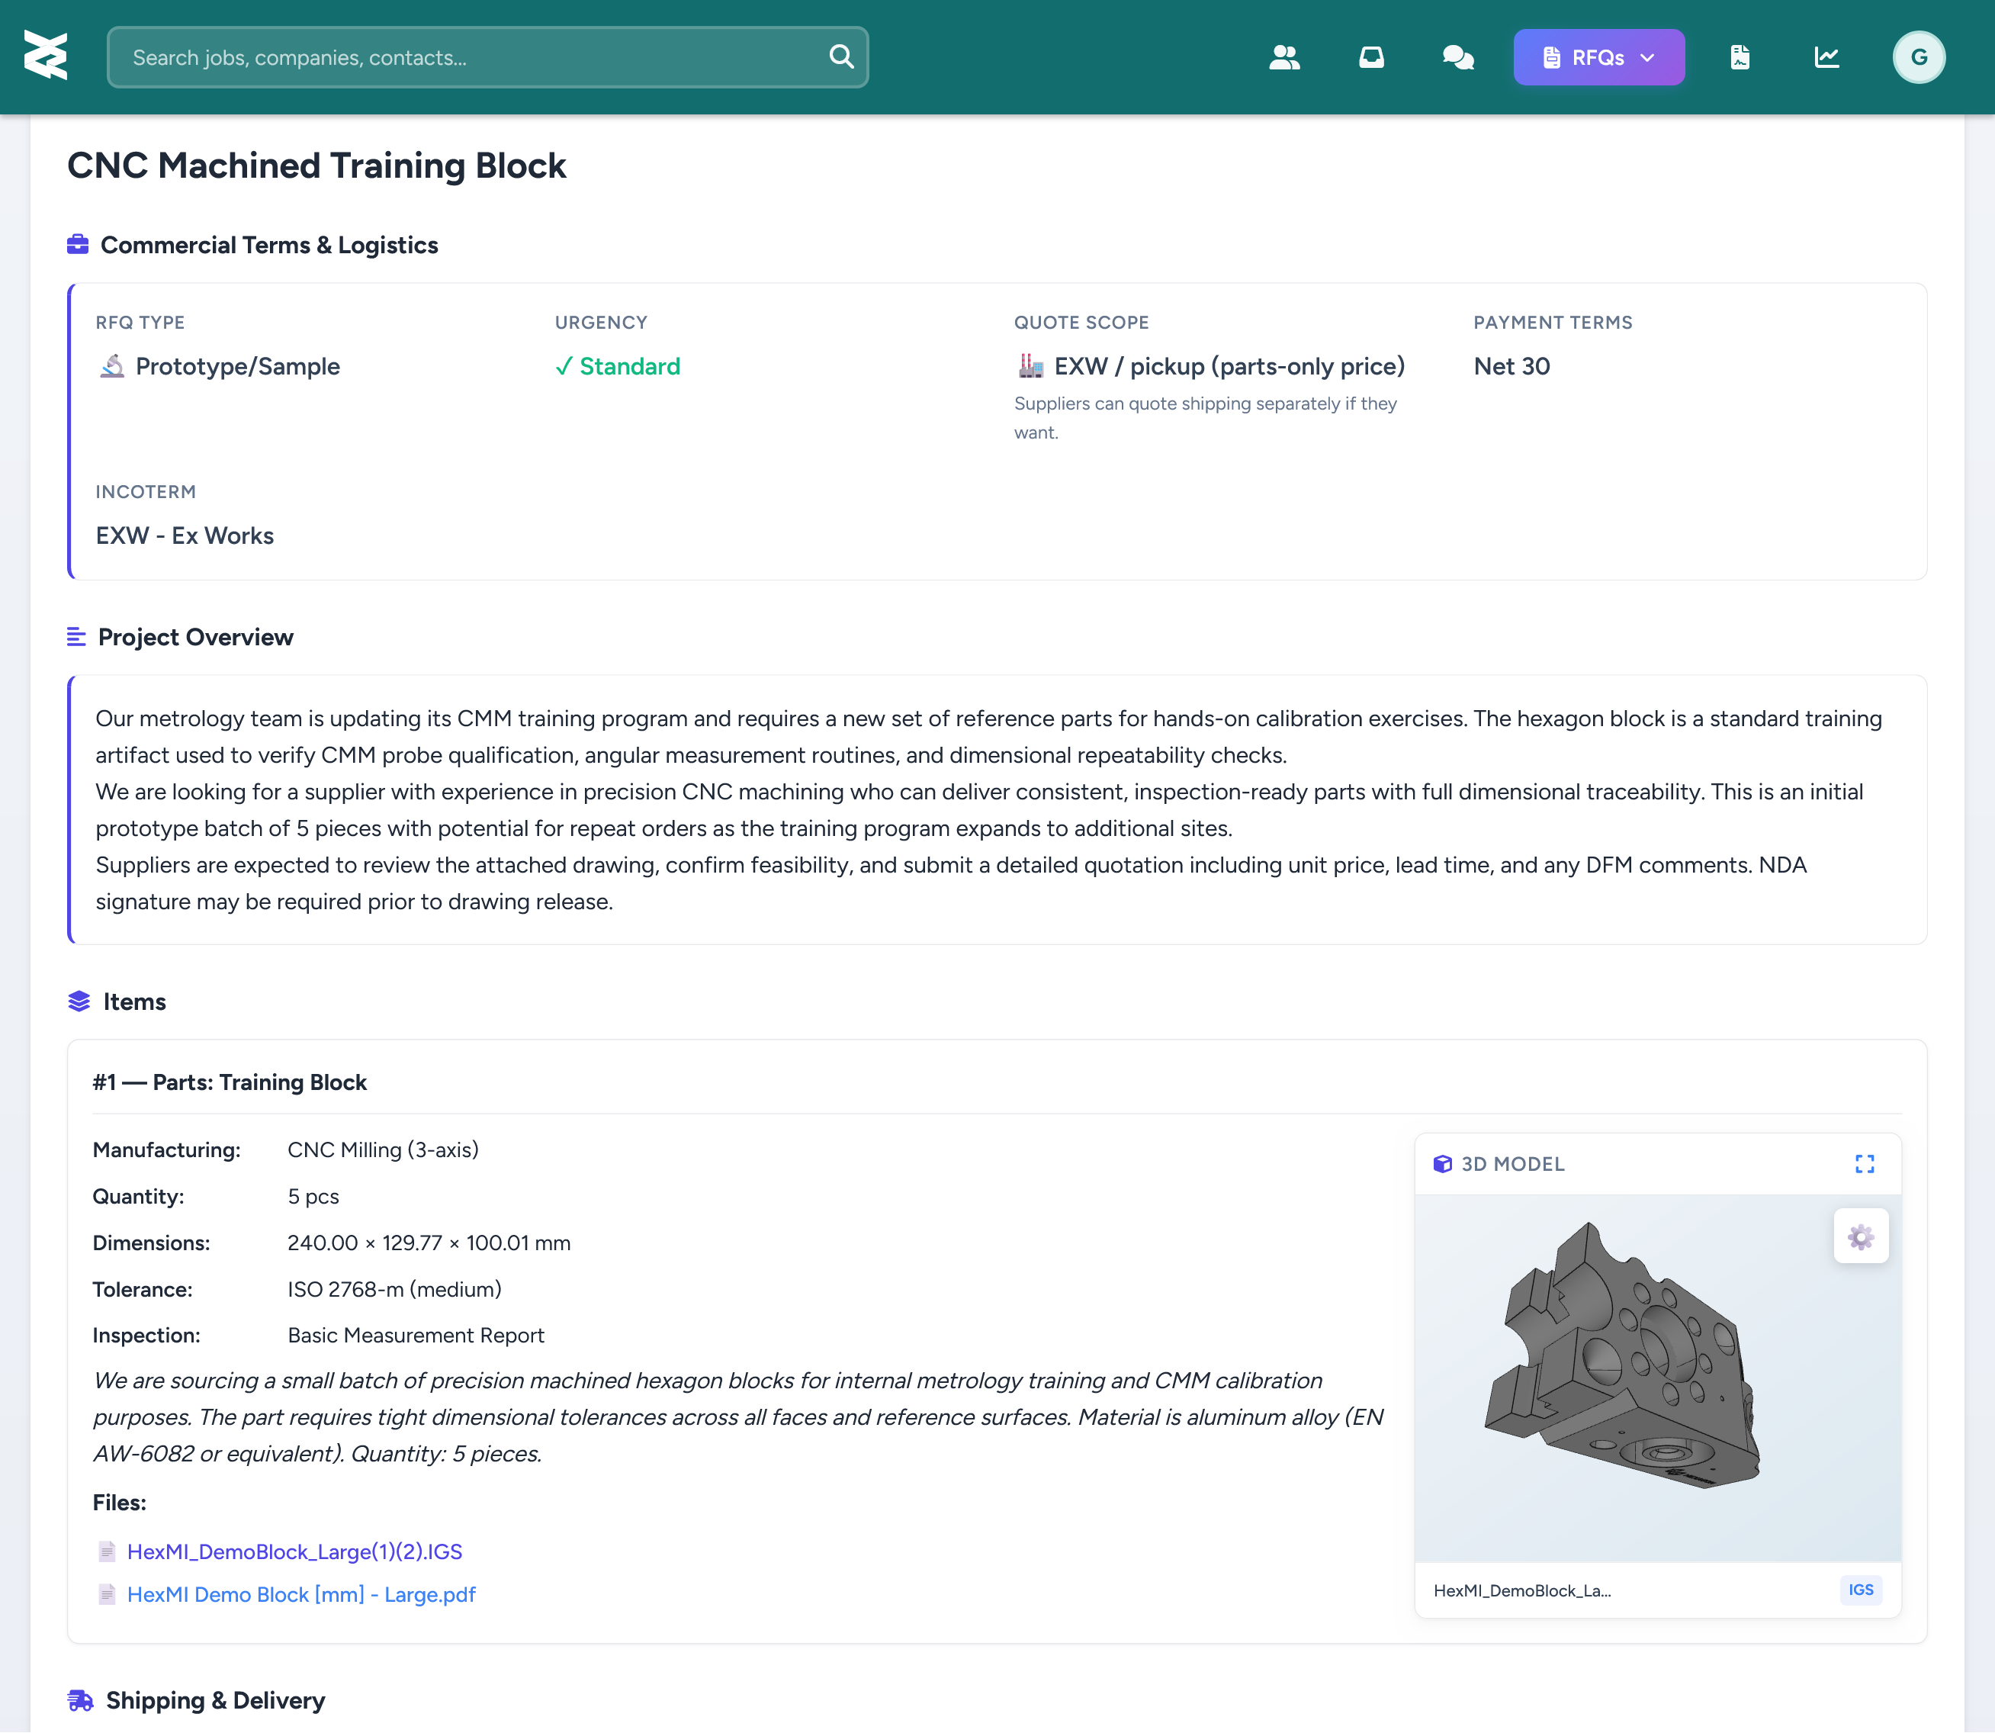The width and height of the screenshot is (1995, 1733).
Task: Open the contract document icon in the header
Action: pyautogui.click(x=1740, y=57)
